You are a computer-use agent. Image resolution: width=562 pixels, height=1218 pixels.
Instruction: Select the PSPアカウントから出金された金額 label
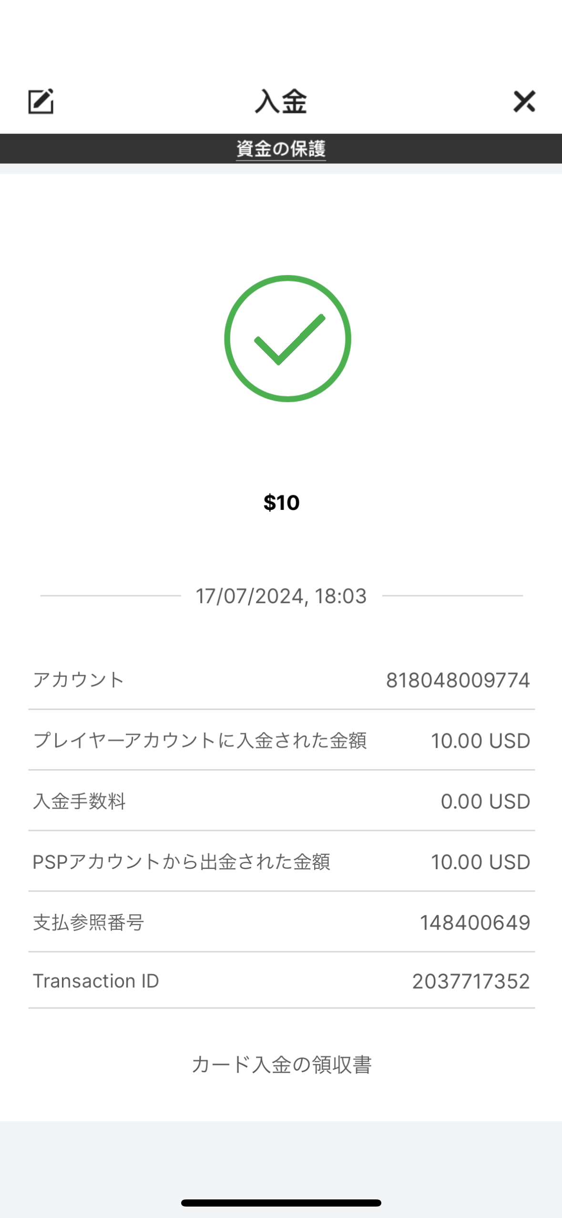coord(181,862)
